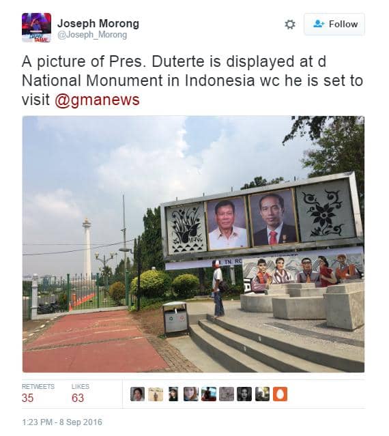Image resolution: width=389 pixels, height=436 pixels.
Task: Open the seventh liker avatar
Action: (x=244, y=394)
